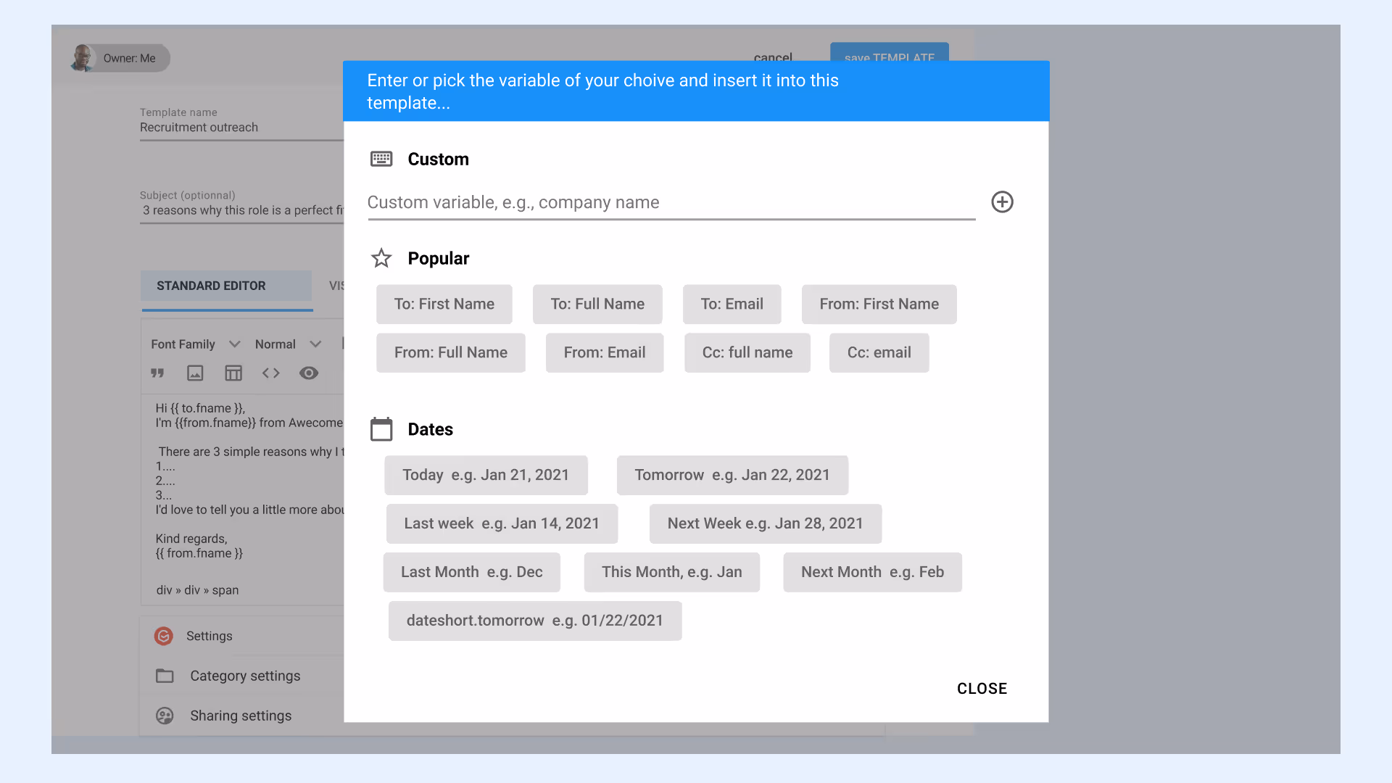The image size is (1392, 783).
Task: Toggle the preview eye icon
Action: 309,373
